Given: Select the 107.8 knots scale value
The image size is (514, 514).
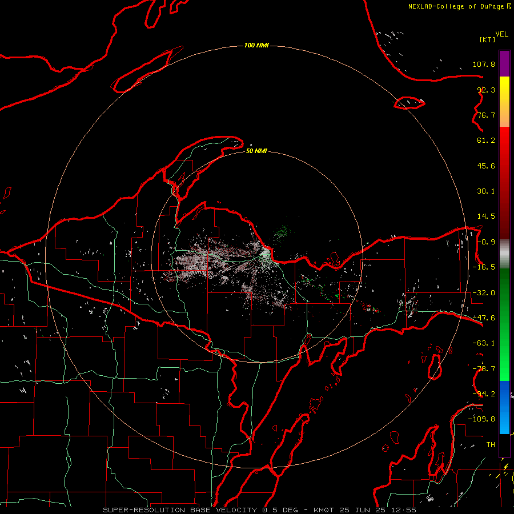Looking at the screenshot, I should [484, 64].
